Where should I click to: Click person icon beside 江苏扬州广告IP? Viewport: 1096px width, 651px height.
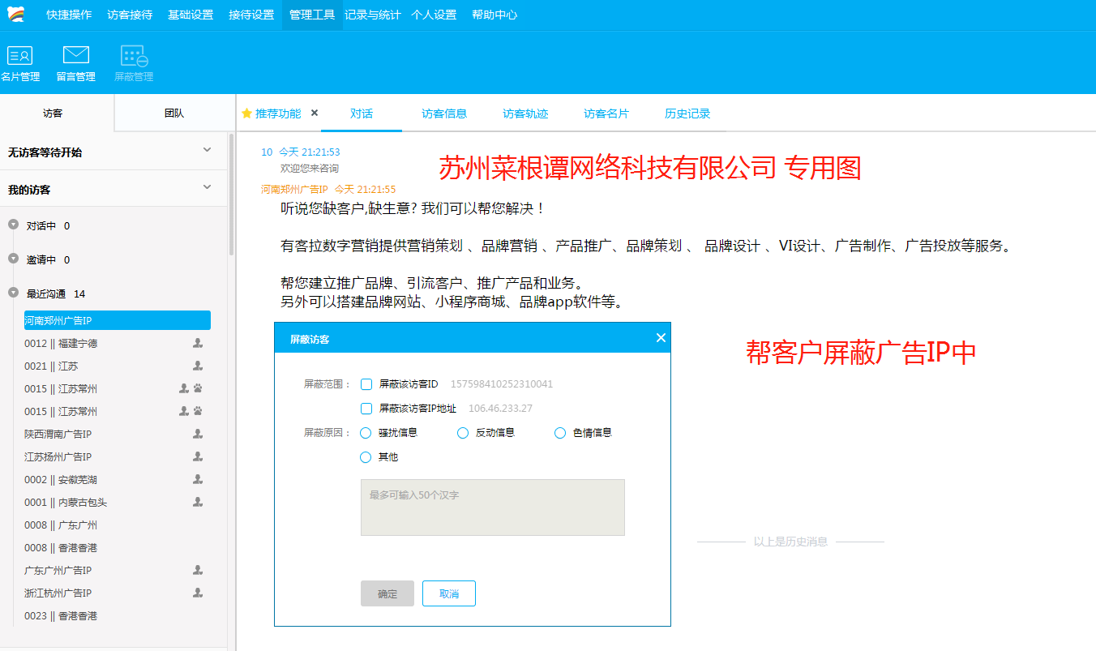click(198, 456)
